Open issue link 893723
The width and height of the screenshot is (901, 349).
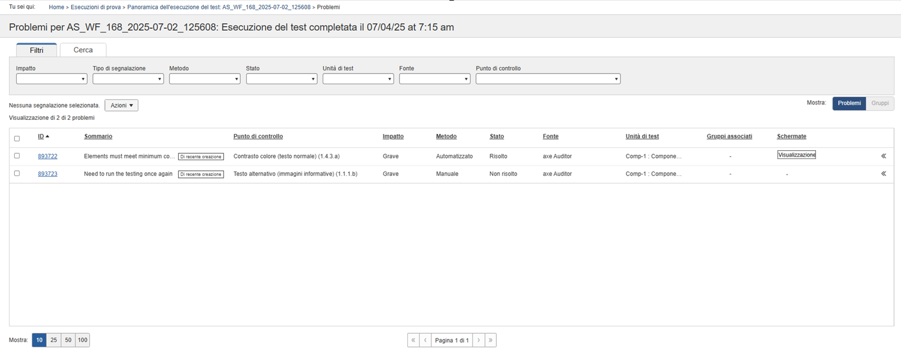48,174
